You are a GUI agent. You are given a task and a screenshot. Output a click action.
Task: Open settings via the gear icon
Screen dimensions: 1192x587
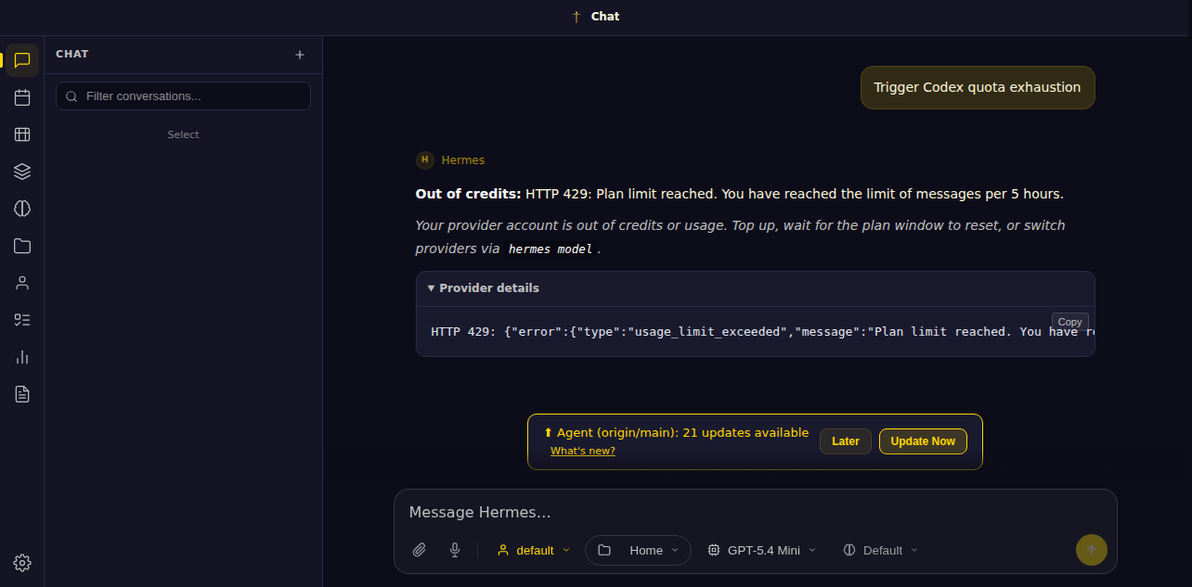pos(22,563)
